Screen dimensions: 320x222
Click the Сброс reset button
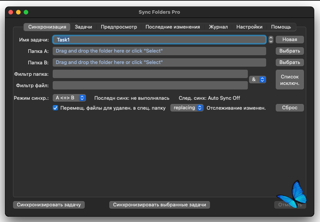pyautogui.click(x=289, y=108)
